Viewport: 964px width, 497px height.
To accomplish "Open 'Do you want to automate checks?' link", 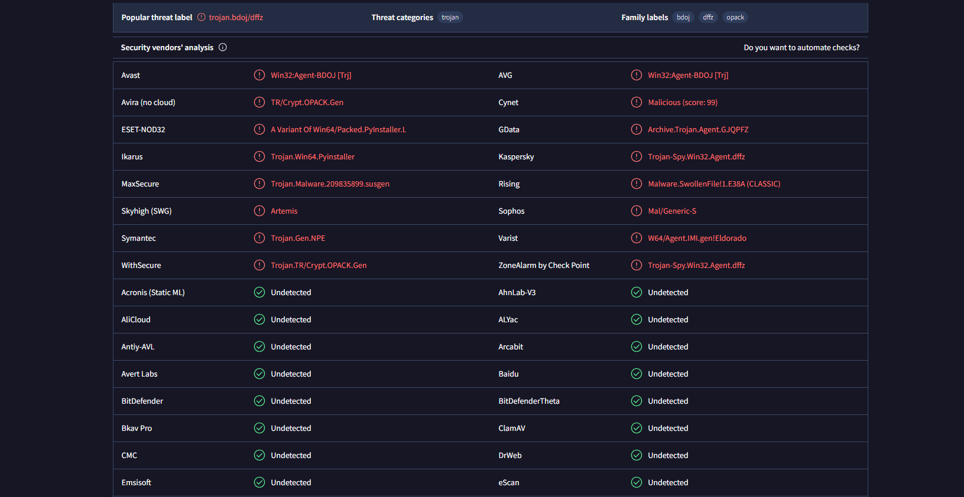I will [x=801, y=47].
